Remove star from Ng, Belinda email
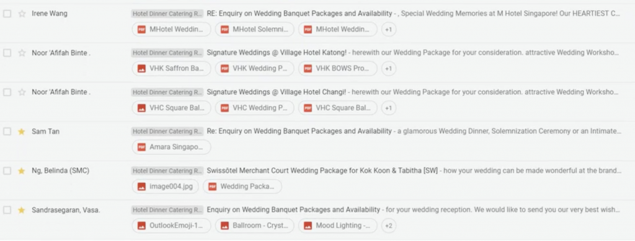Viewport: 635px width, 241px height. 22,171
